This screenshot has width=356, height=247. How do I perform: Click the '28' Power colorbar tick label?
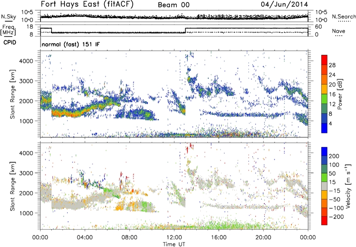click(x=332, y=65)
